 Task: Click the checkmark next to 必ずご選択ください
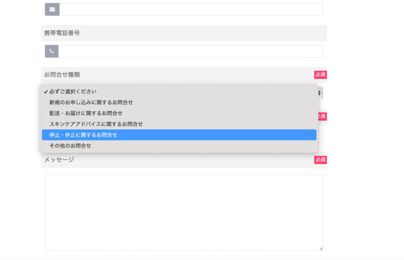click(46, 92)
